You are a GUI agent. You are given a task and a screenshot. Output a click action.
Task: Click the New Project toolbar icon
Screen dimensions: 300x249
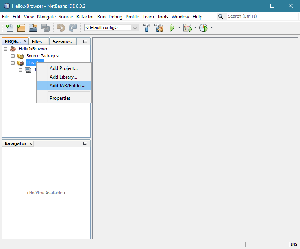pyautogui.click(x=21, y=27)
